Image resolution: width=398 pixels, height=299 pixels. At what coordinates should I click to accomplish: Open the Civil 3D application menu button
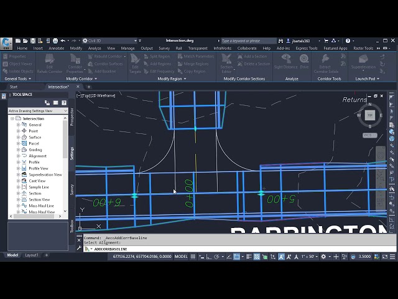click(x=6, y=43)
